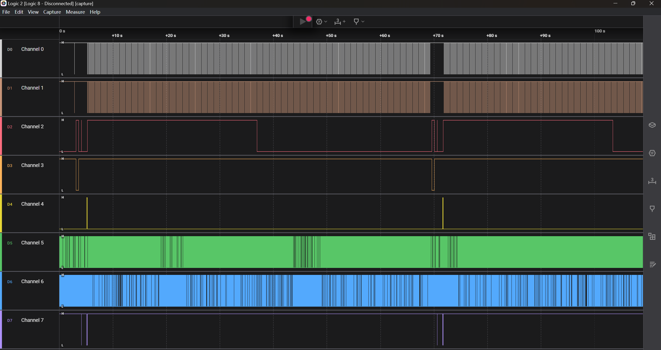Select the Channel 0 label
The height and width of the screenshot is (350, 661).
(32, 49)
